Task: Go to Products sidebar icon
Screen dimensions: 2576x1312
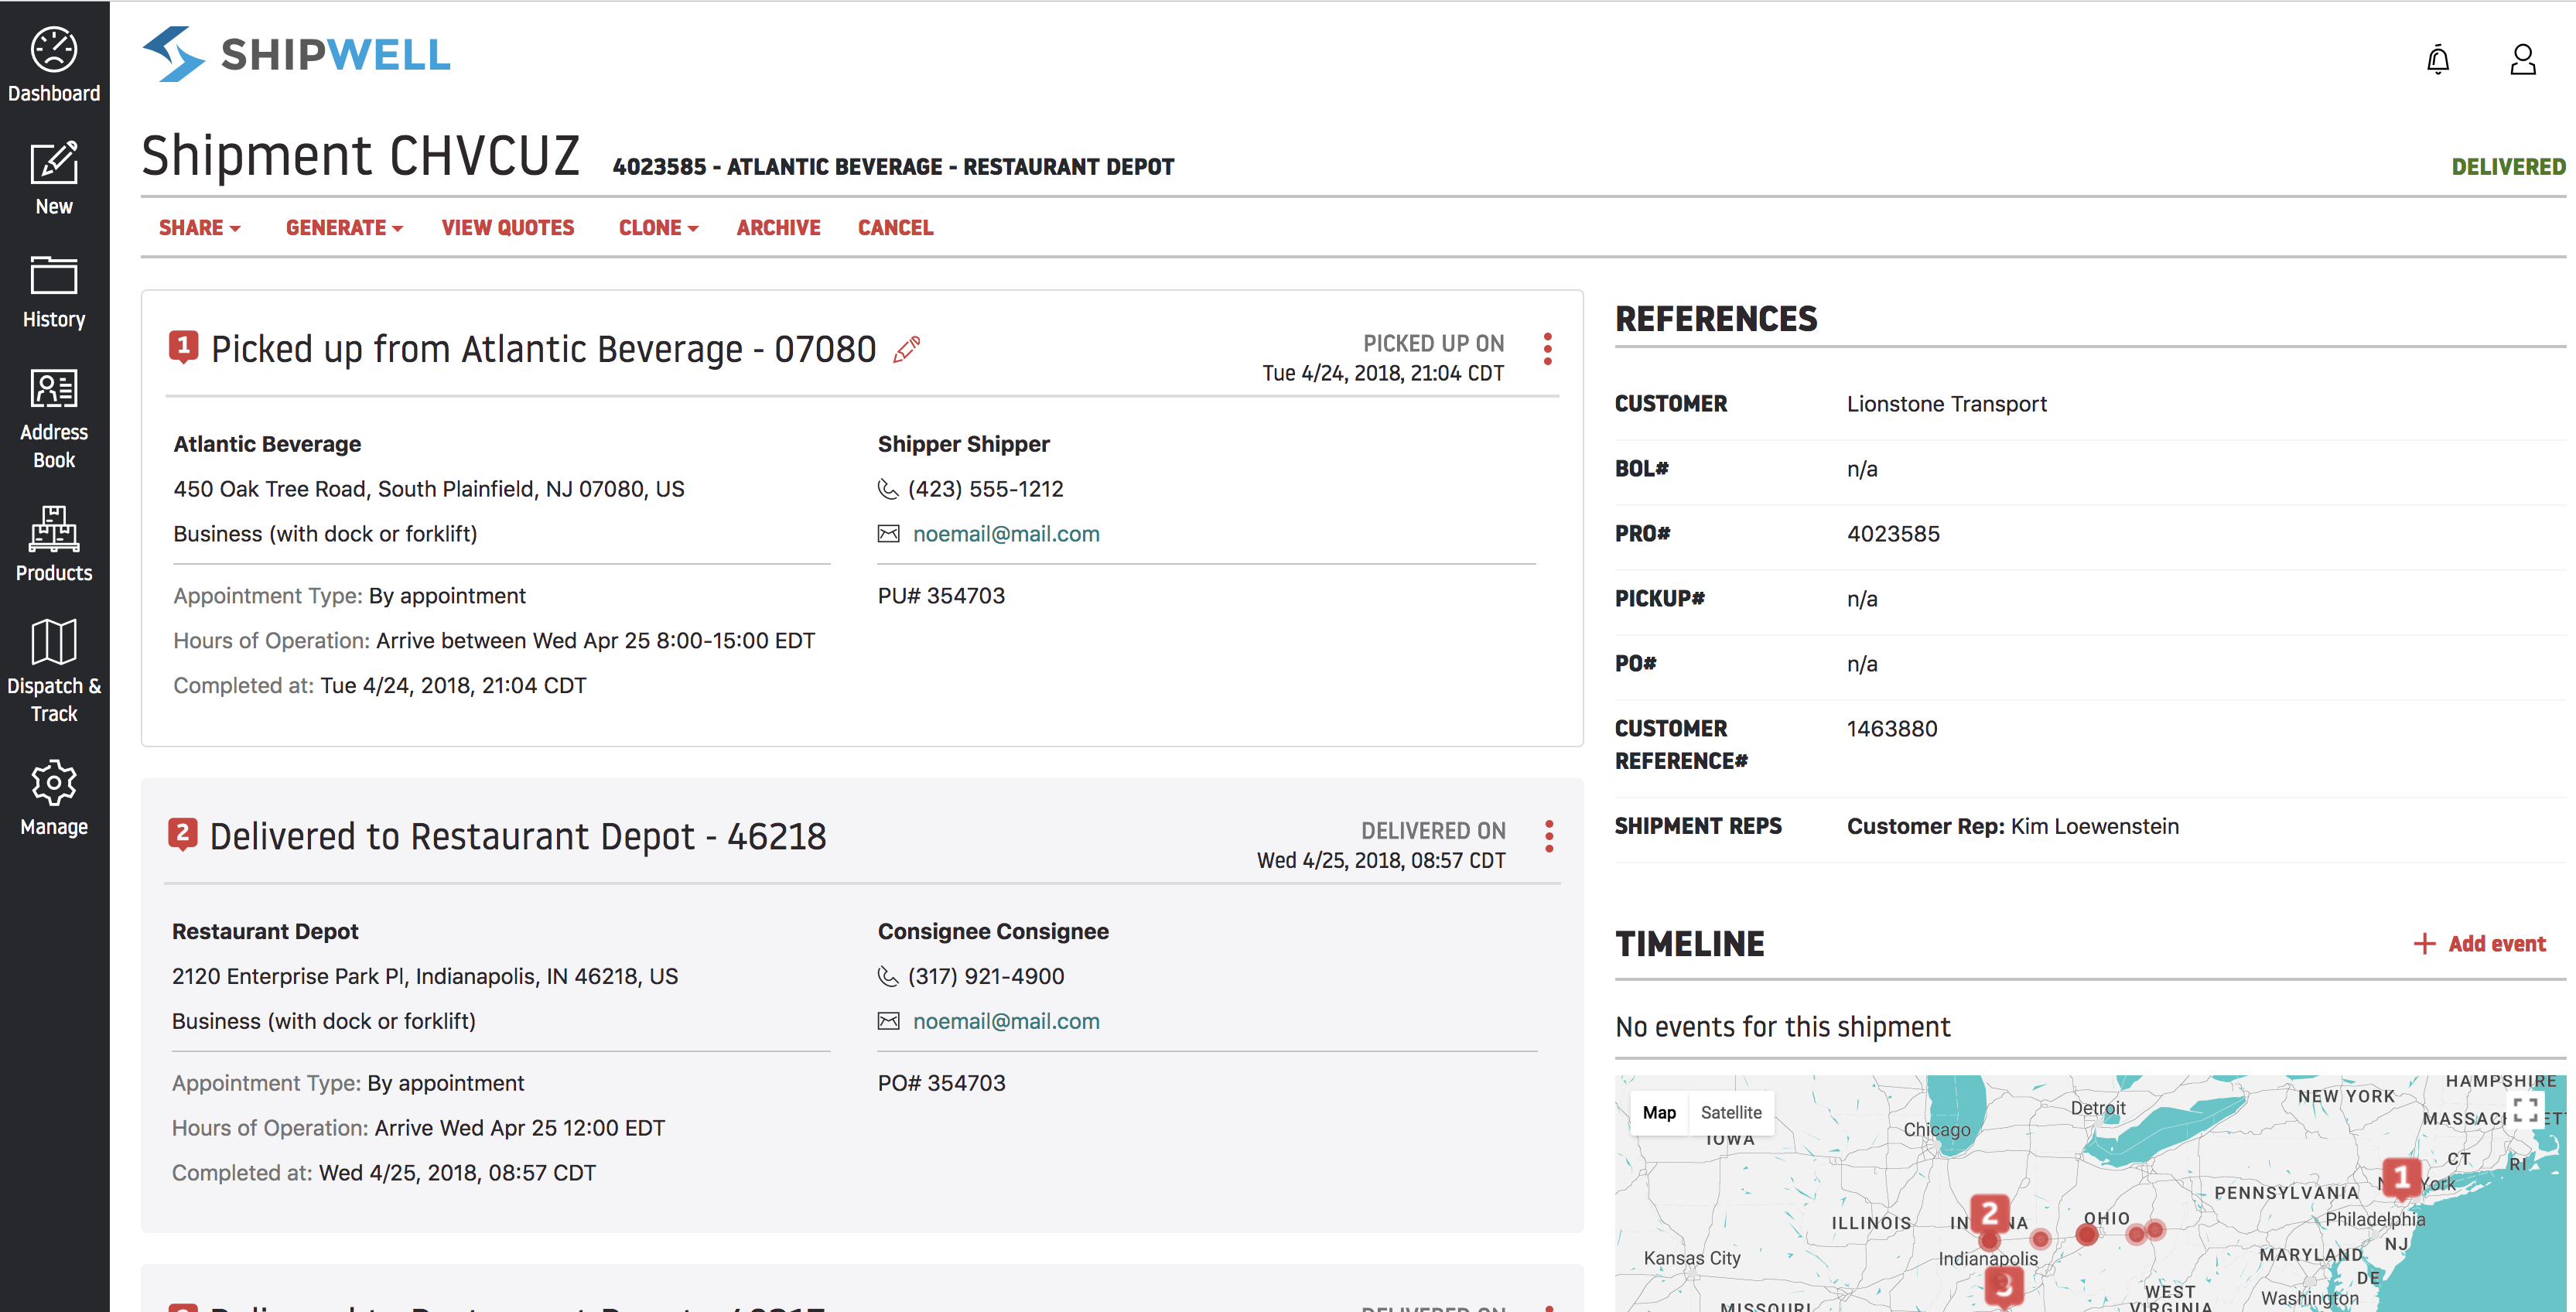Action: [x=54, y=529]
